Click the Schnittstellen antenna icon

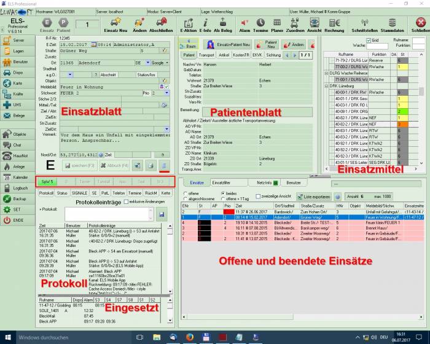pos(364,23)
